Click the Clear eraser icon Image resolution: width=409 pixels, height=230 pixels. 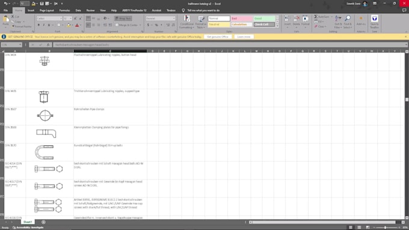click(316, 26)
